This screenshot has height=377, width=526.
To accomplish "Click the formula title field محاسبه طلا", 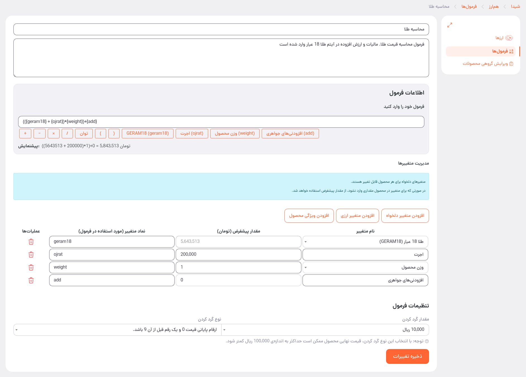I will (221, 29).
